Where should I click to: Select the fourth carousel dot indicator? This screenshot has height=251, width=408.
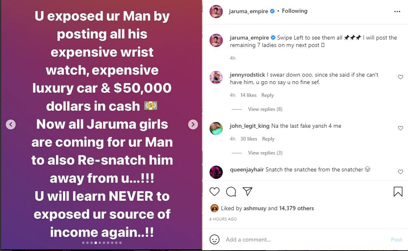coord(96,244)
